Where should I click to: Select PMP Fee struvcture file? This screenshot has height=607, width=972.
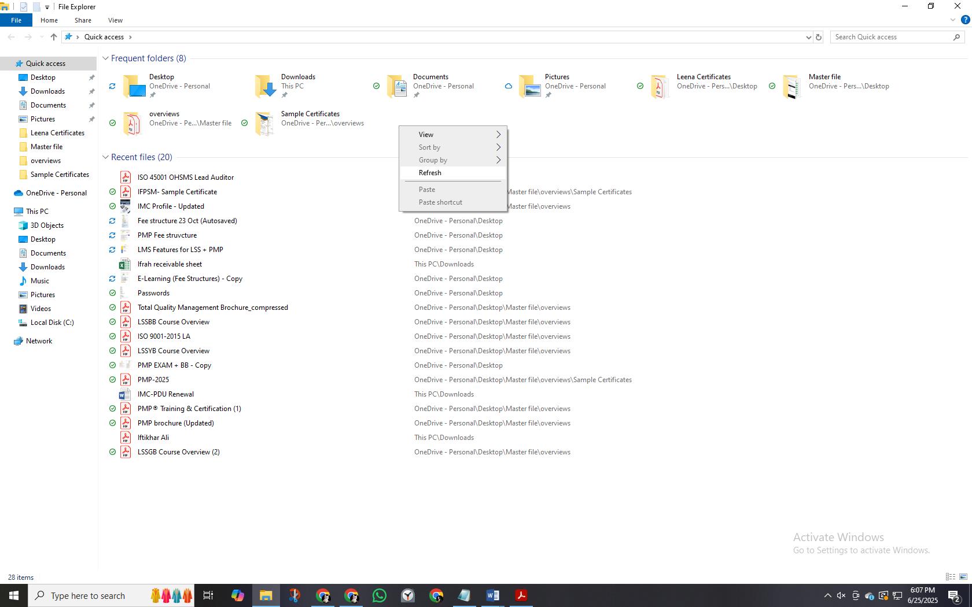click(167, 235)
